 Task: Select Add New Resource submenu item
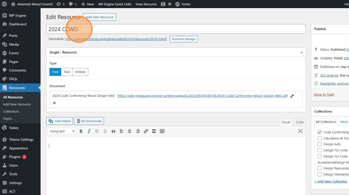click(x=17, y=104)
